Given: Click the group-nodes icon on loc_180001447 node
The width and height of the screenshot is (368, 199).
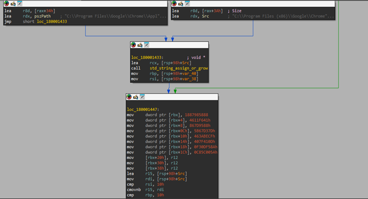Looking at the screenshot, I should click(x=142, y=97).
